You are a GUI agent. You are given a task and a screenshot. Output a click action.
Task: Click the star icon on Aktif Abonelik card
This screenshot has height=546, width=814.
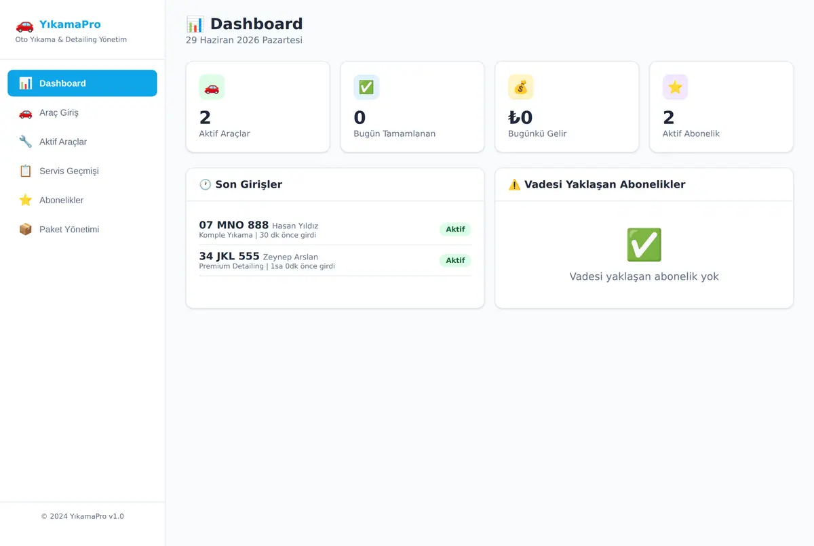(676, 87)
